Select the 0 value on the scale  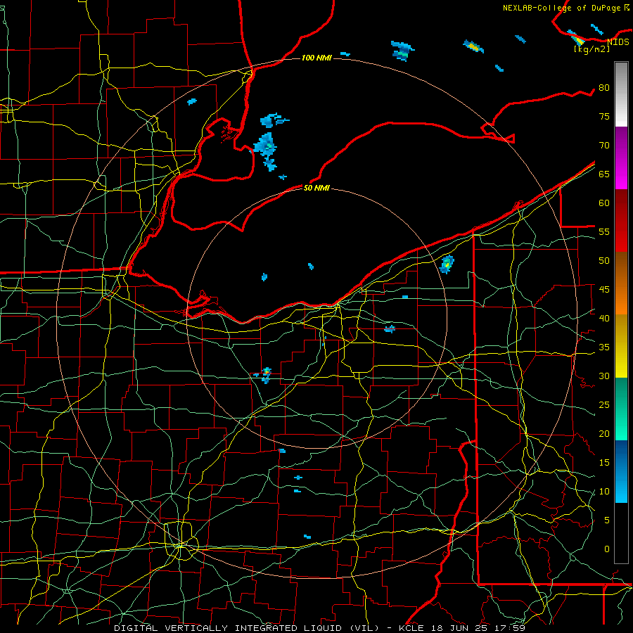point(607,549)
